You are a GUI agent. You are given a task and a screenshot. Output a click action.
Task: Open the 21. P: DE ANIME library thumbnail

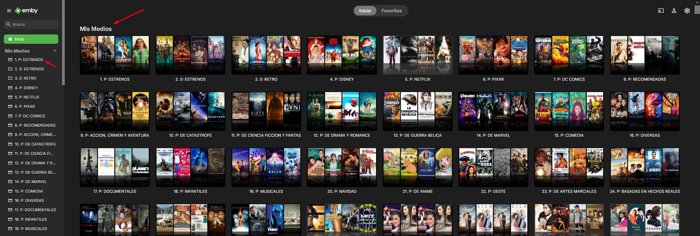tap(418, 167)
